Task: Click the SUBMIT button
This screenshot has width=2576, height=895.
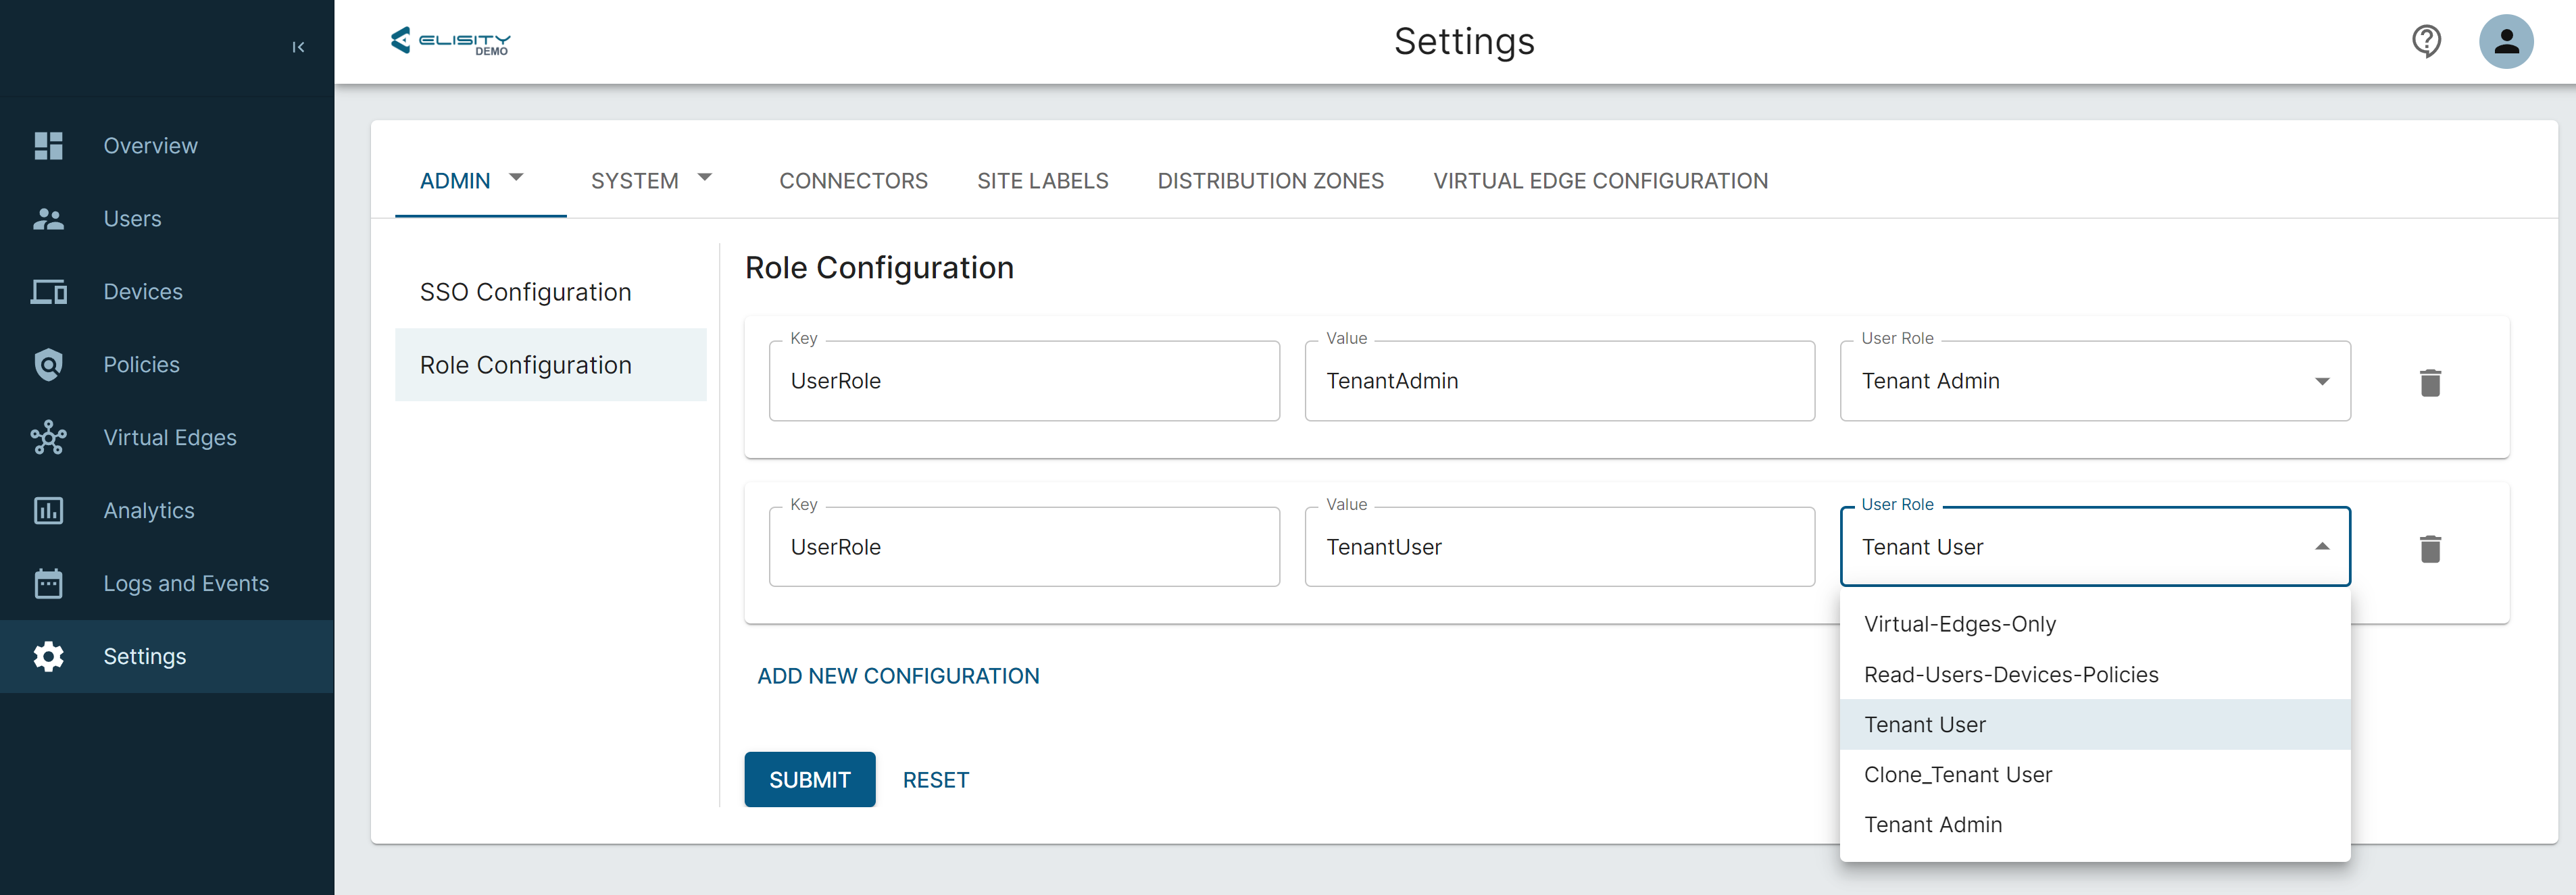Action: pos(809,780)
